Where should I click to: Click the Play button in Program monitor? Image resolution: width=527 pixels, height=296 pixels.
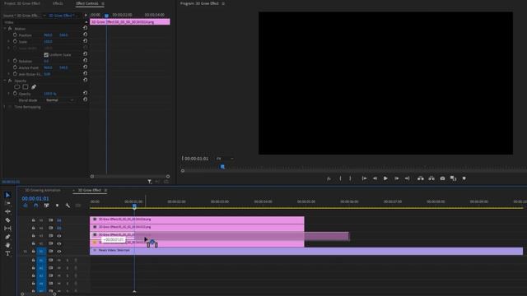[385, 178]
